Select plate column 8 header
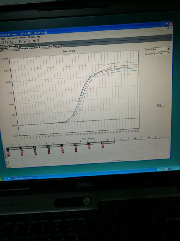Viewport: 180px width, 241px height. click(108, 140)
